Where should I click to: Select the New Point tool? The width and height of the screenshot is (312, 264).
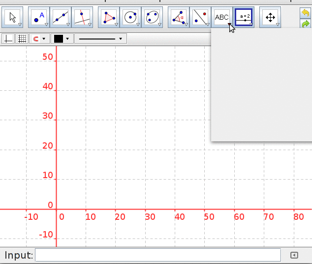click(x=39, y=17)
